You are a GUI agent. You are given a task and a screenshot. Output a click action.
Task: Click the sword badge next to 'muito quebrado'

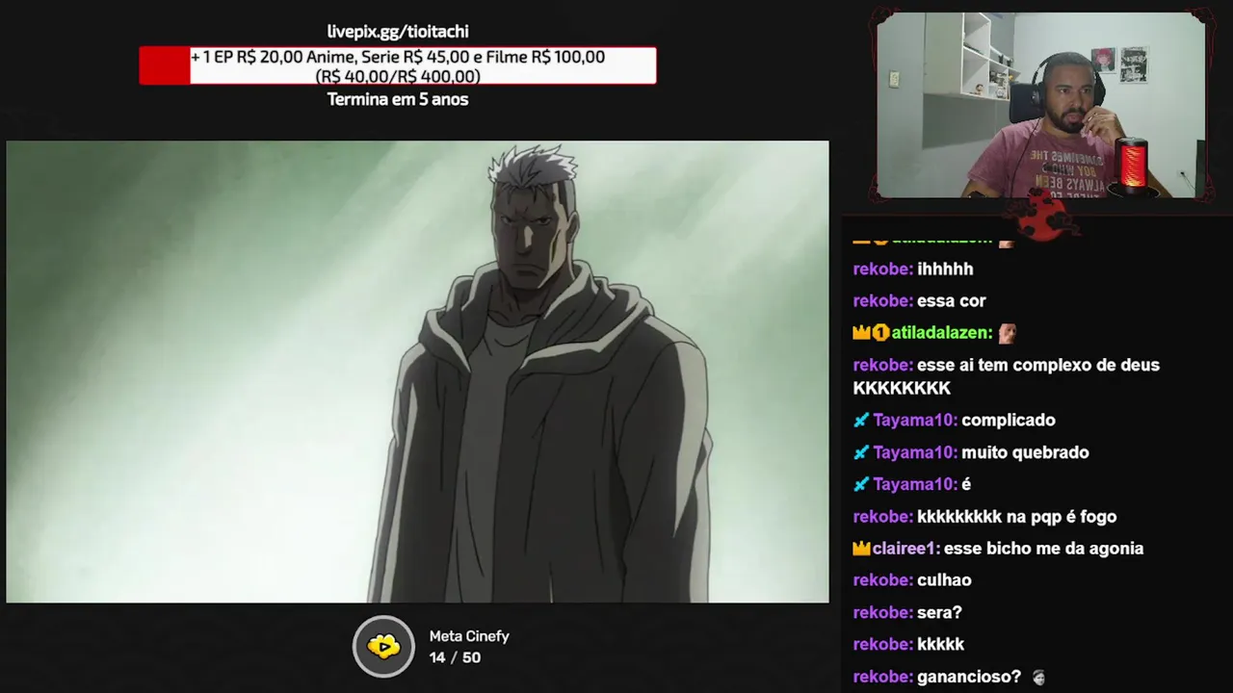(x=861, y=452)
